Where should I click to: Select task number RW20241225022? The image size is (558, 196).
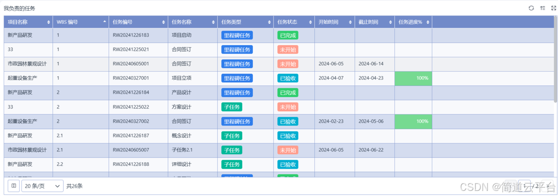tap(131, 107)
